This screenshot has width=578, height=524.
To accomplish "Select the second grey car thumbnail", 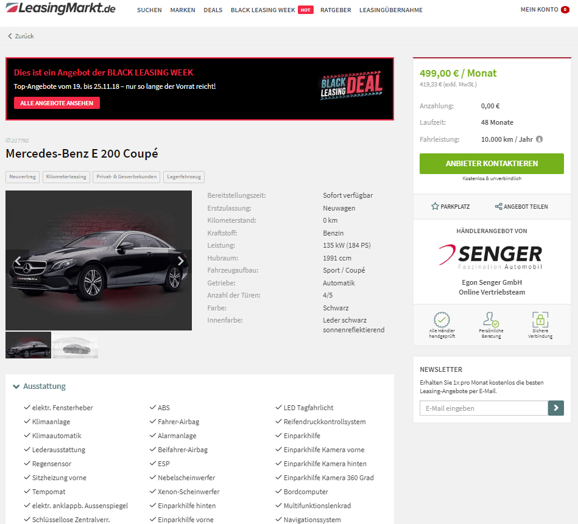I will [75, 345].
